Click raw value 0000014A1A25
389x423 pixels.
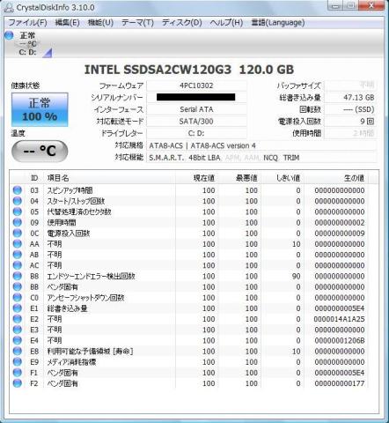pyautogui.click(x=339, y=319)
